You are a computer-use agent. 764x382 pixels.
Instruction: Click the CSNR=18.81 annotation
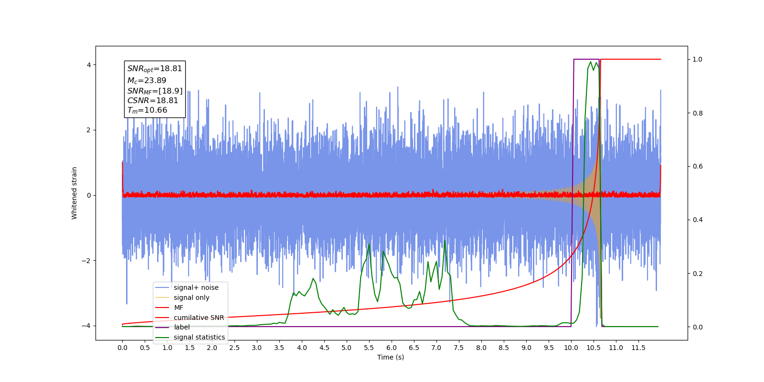pyautogui.click(x=152, y=101)
